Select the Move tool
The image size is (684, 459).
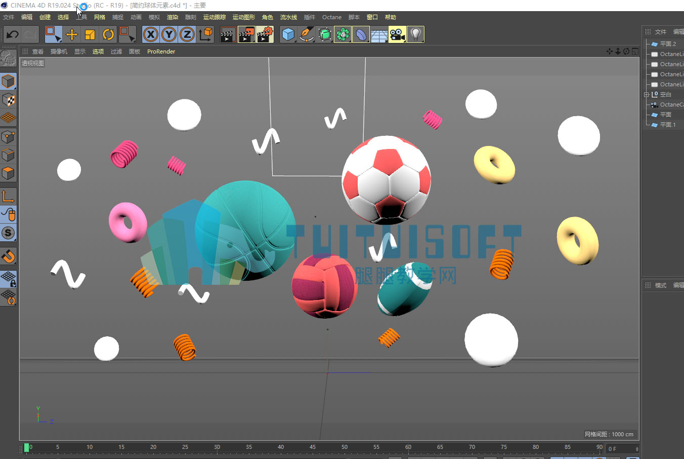(72, 34)
